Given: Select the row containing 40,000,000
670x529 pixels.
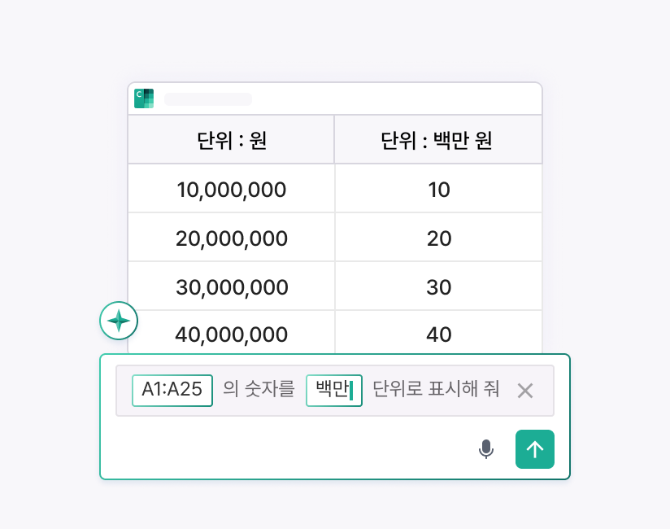Looking at the screenshot, I should 231,334.
